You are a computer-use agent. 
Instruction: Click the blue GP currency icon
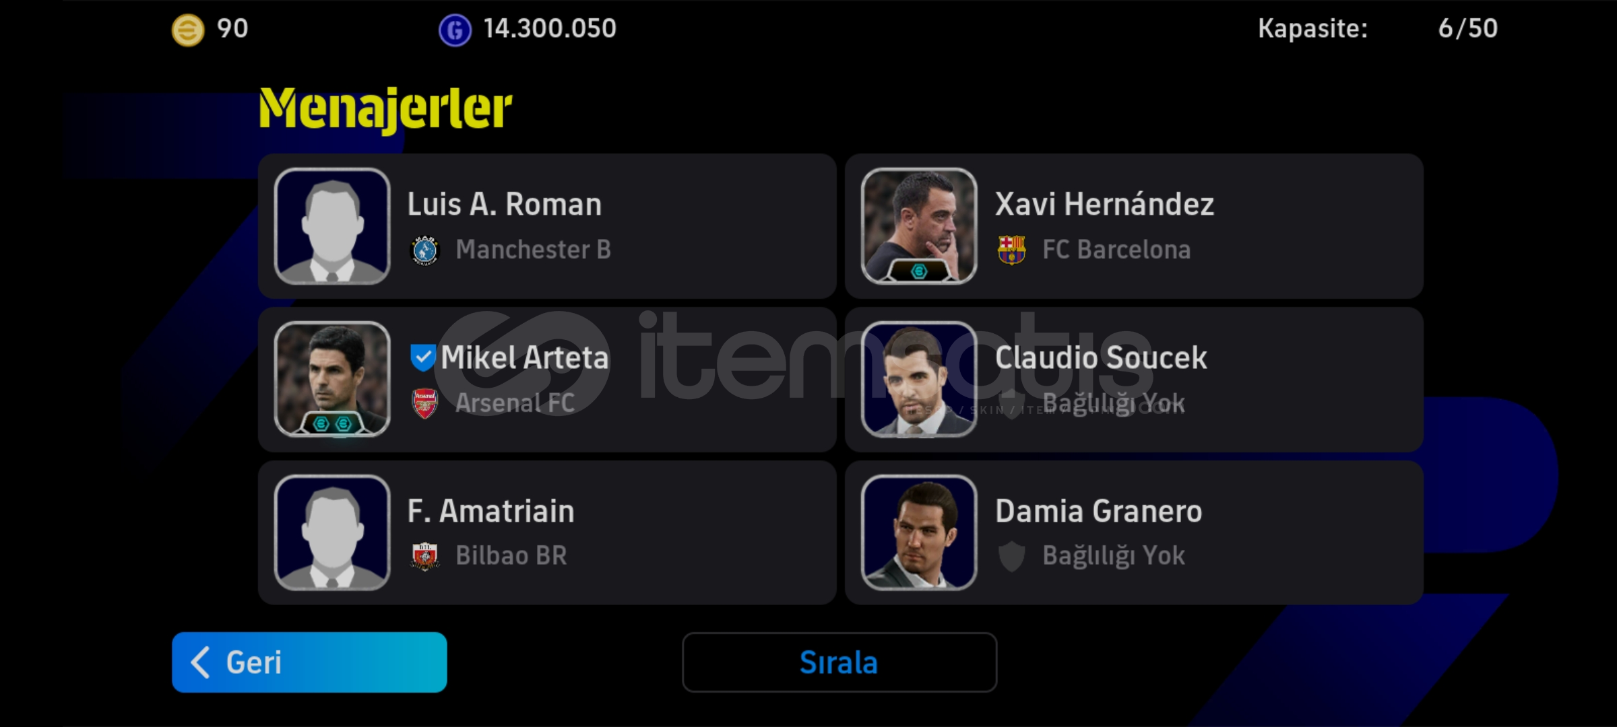pos(455,30)
